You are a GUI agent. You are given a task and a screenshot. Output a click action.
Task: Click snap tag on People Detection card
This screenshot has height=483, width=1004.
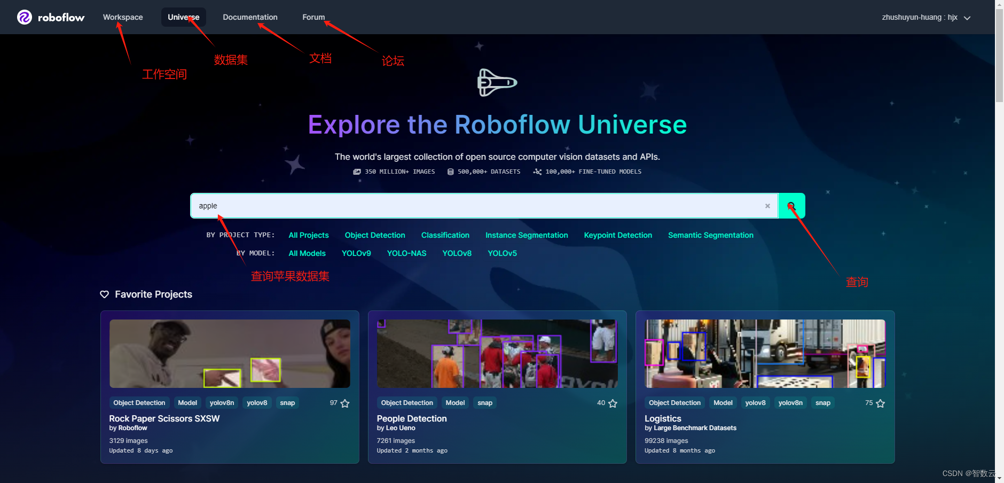click(485, 403)
